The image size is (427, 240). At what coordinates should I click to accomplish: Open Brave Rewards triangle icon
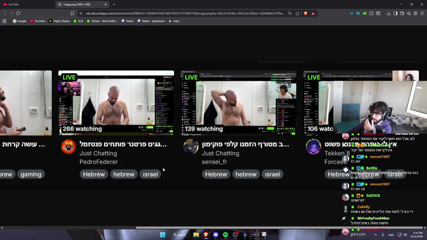click(313, 13)
